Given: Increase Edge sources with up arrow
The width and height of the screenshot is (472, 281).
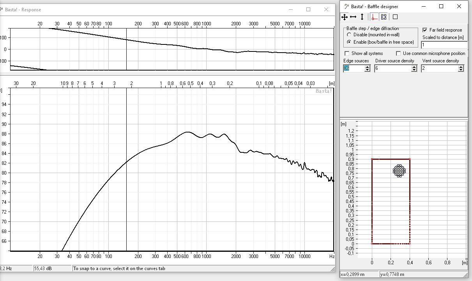Looking at the screenshot, I should pyautogui.click(x=367, y=67).
